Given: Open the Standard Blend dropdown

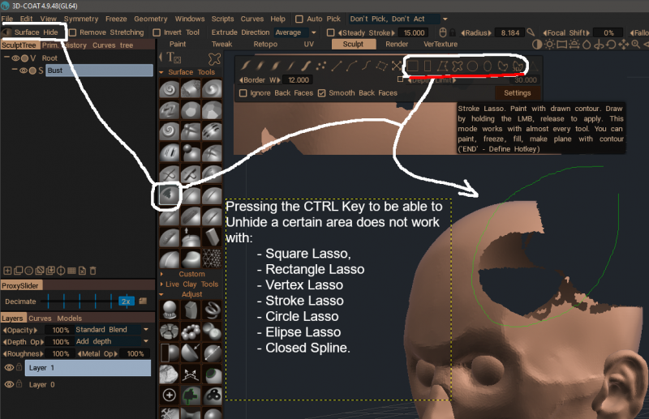Looking at the screenshot, I should click(x=112, y=330).
